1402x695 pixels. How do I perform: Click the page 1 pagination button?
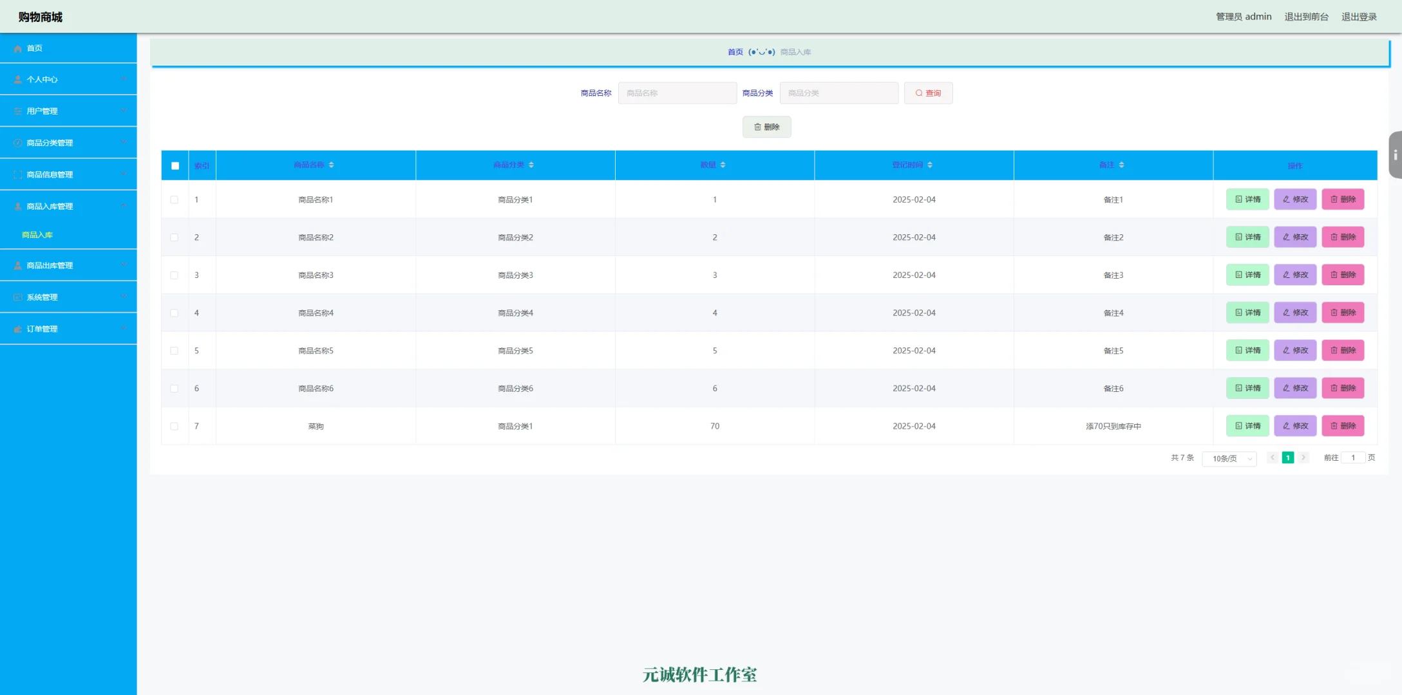(x=1287, y=458)
